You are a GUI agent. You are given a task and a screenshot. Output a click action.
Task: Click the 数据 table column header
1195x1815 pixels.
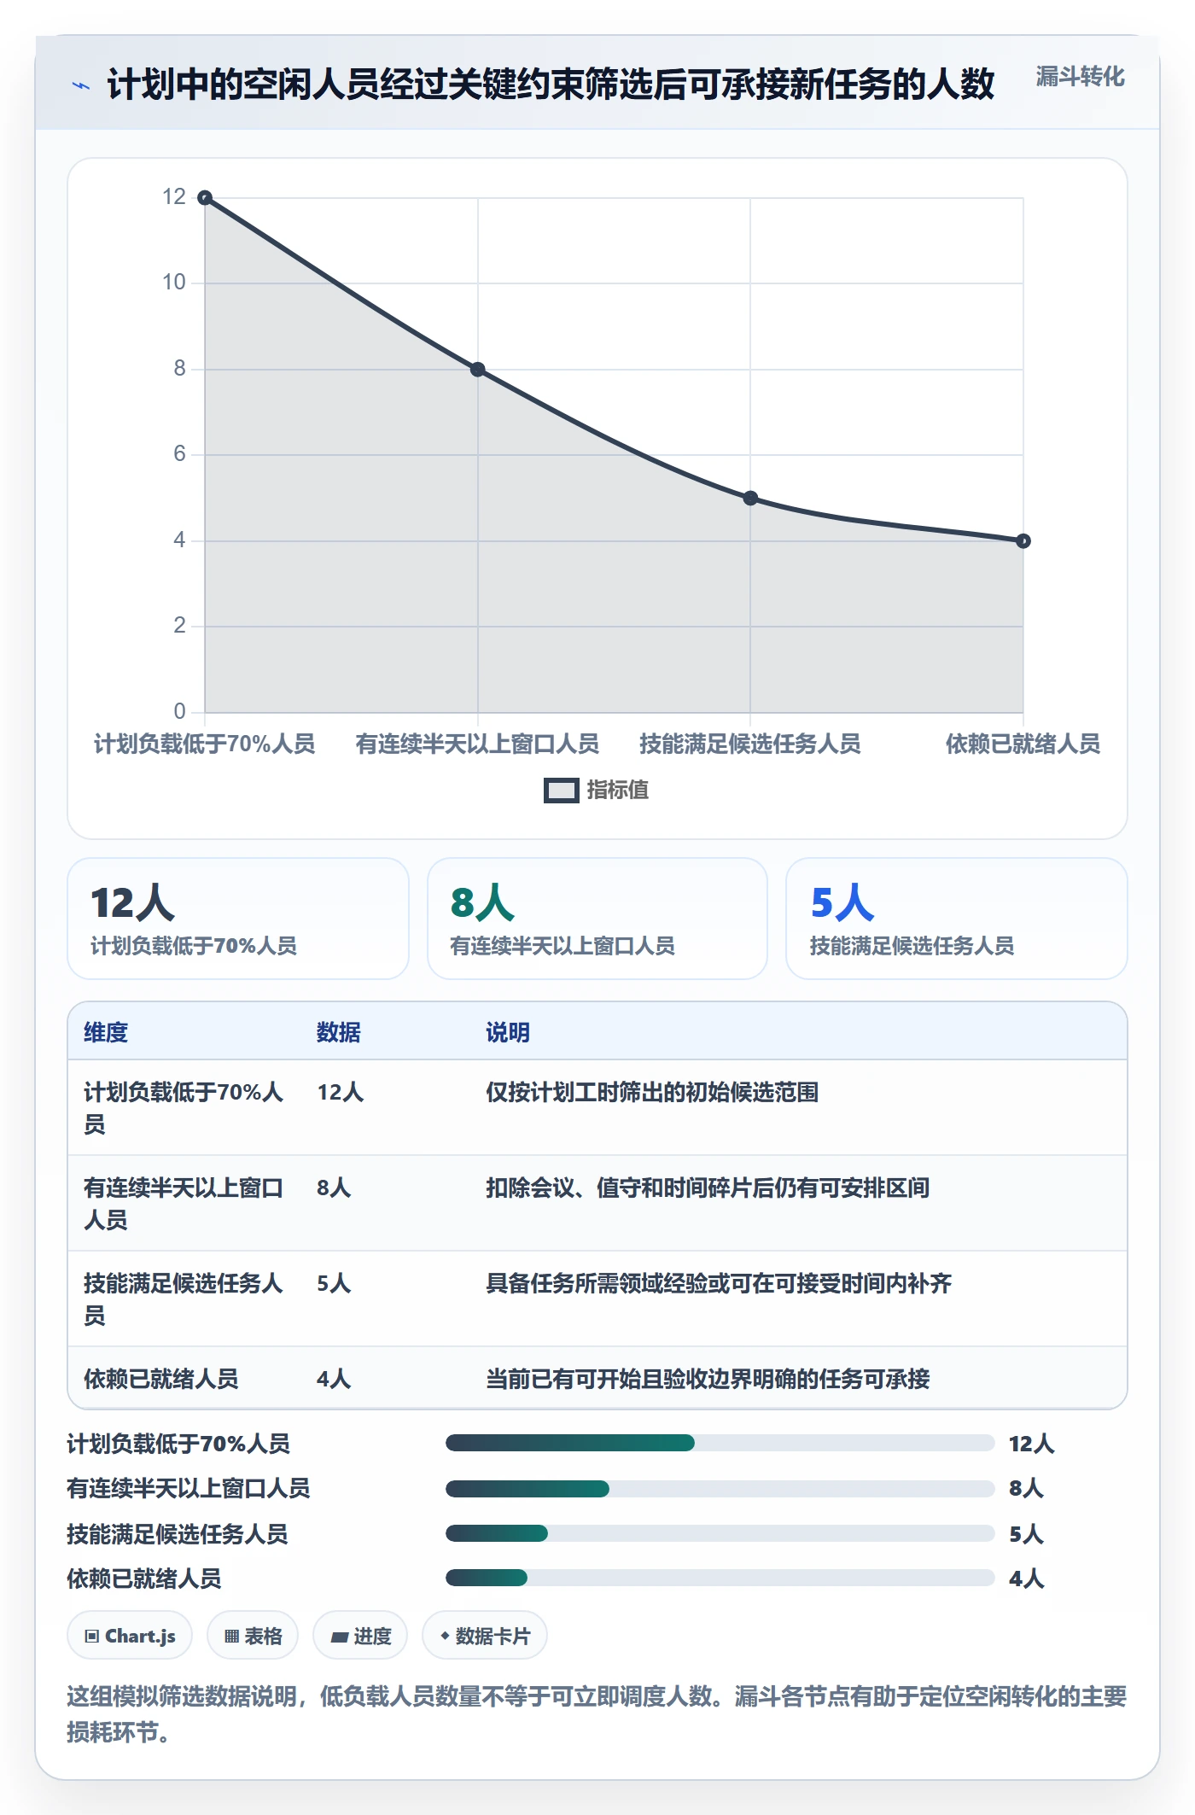339,1033
